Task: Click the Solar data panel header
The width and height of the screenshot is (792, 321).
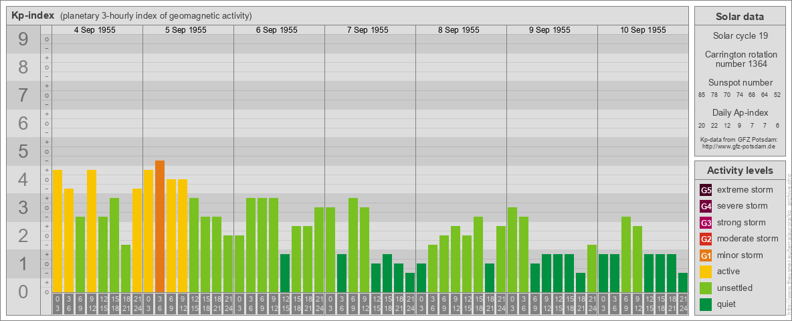Action: pyautogui.click(x=740, y=17)
